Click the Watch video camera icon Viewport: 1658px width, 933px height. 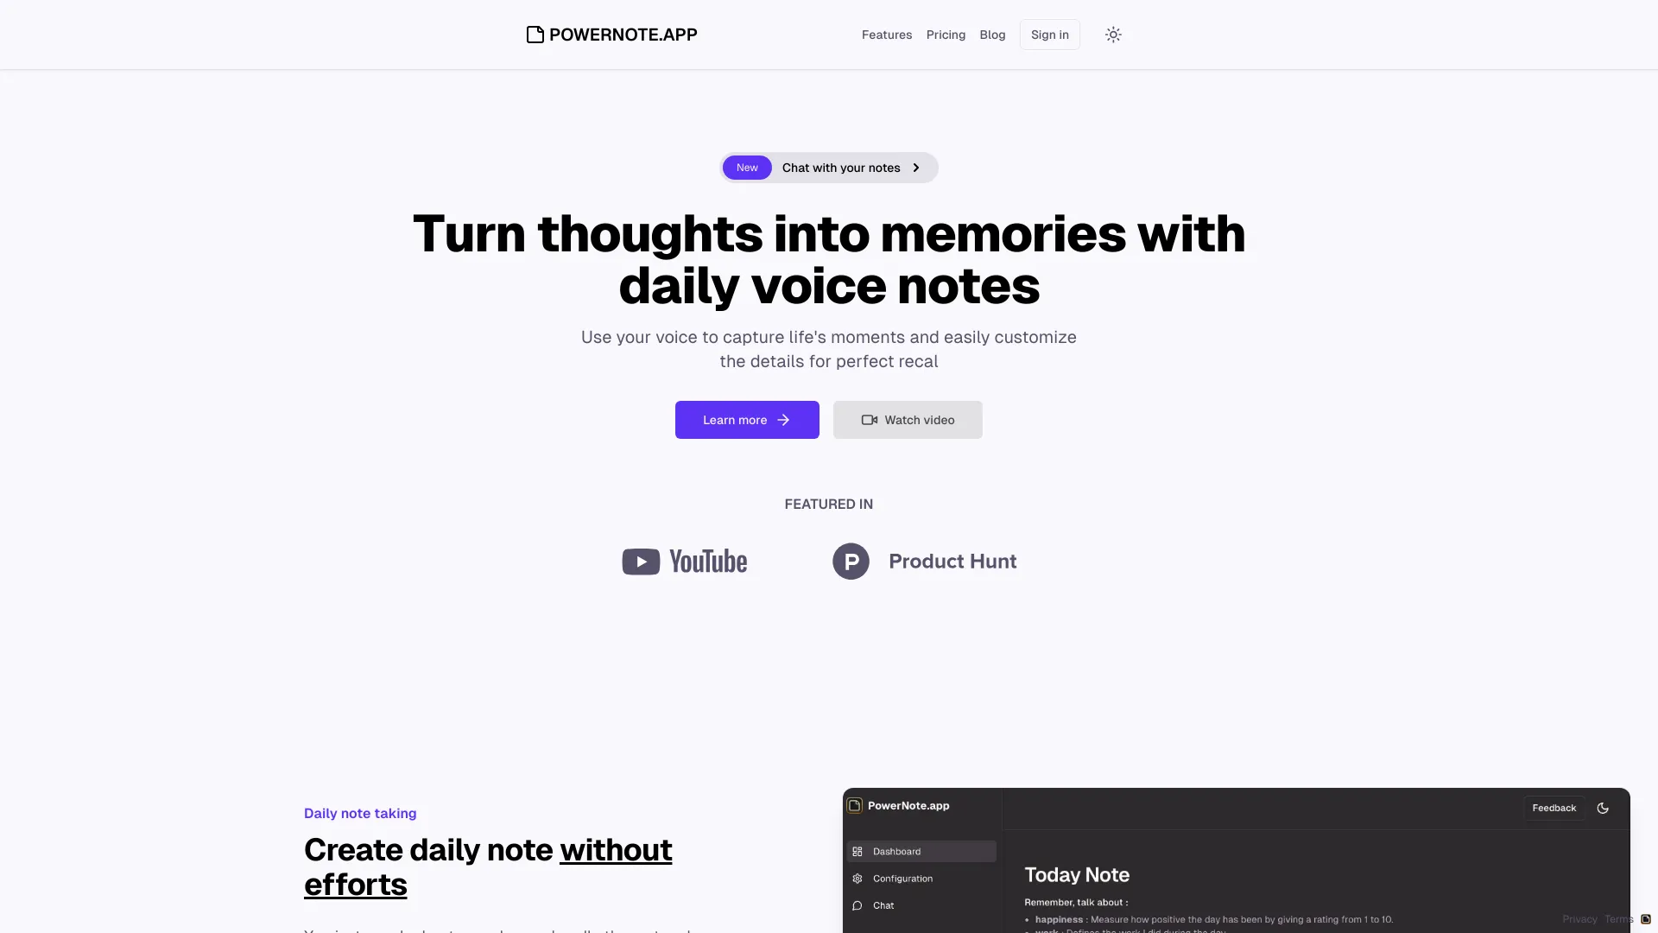tap(868, 419)
